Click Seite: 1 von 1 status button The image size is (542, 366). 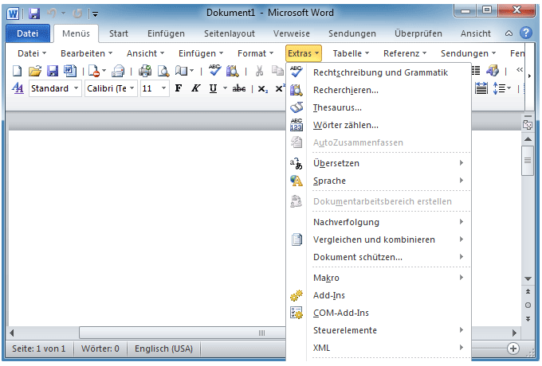39,348
